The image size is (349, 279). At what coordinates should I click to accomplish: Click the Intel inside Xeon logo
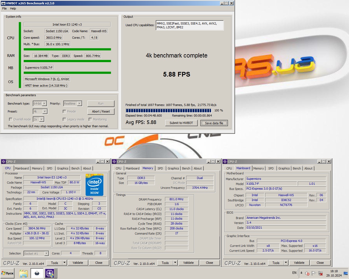[x=94, y=185]
